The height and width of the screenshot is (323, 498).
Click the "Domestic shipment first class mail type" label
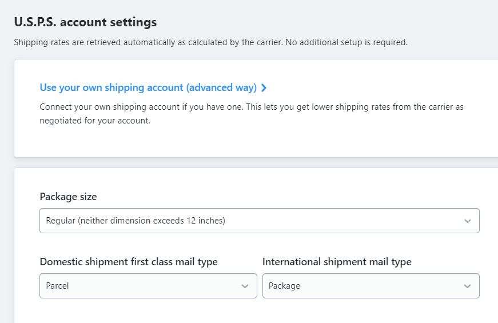(x=129, y=262)
